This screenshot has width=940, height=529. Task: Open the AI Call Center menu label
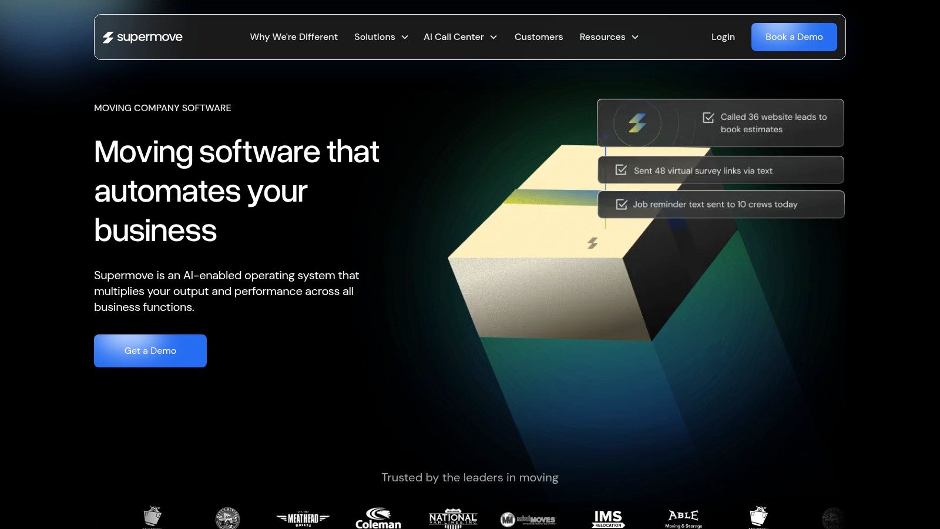click(x=454, y=37)
